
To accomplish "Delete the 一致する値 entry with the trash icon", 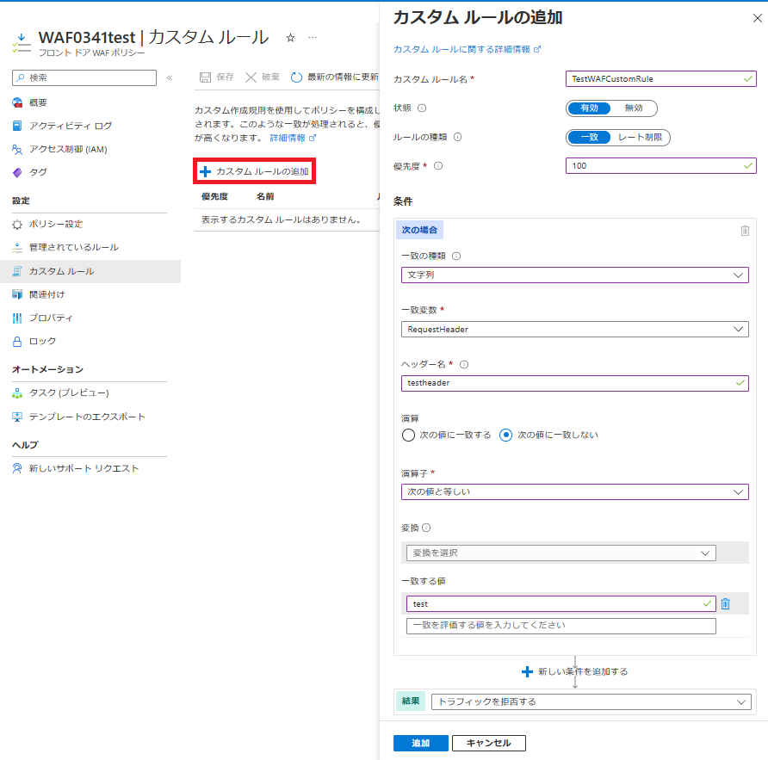I will (724, 603).
